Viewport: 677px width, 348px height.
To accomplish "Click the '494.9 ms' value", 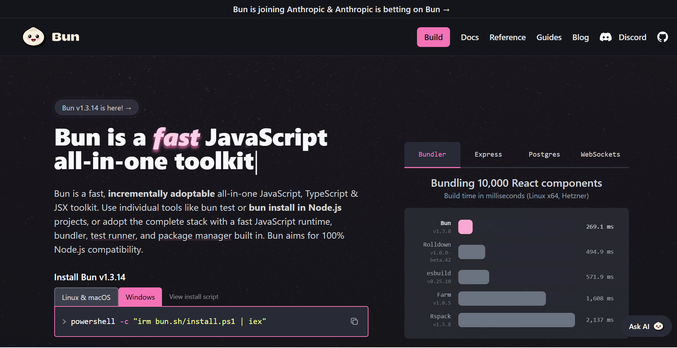I will click(x=599, y=252).
